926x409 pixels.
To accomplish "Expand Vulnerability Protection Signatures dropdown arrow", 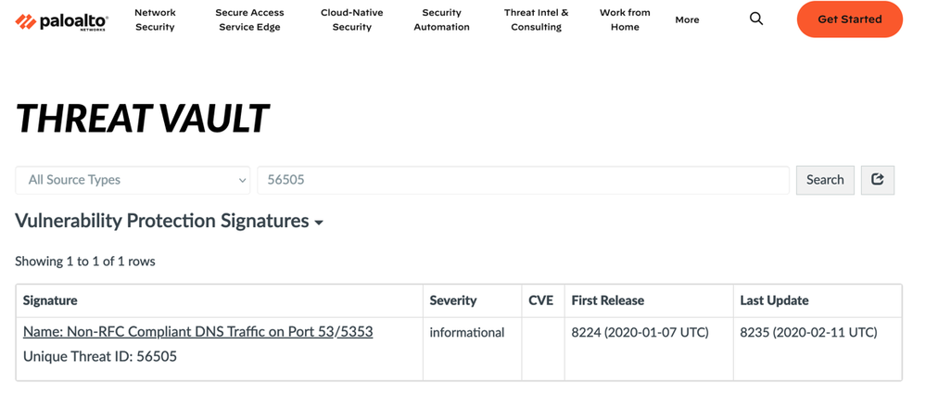I will [x=319, y=223].
